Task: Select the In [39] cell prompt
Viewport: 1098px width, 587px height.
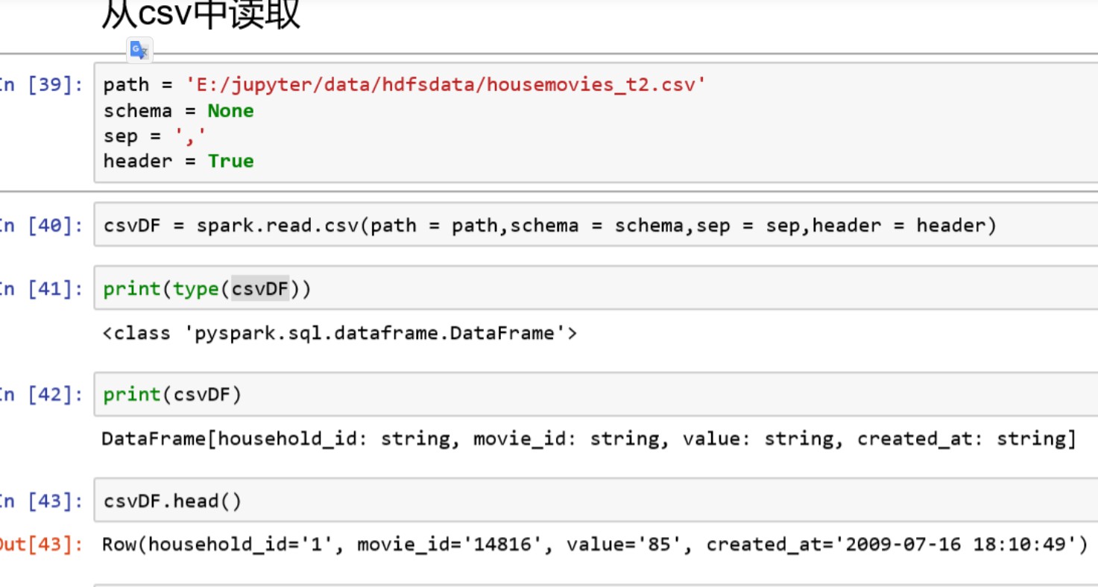Action: point(42,84)
